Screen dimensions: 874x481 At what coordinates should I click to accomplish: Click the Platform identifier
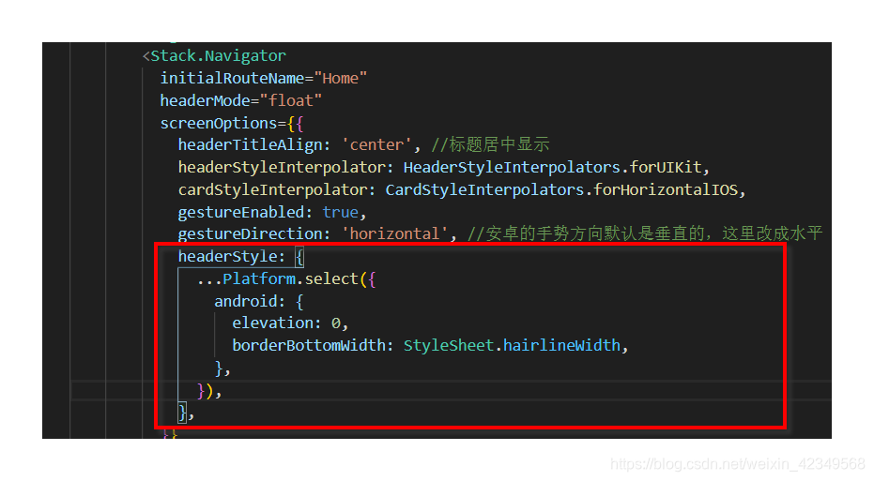point(259,278)
